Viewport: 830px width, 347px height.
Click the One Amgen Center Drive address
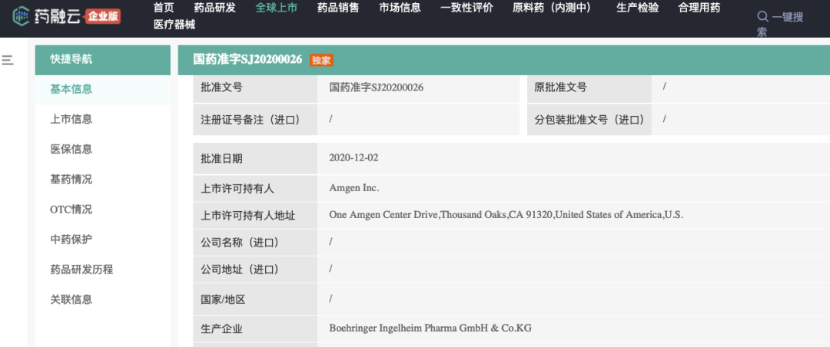pyautogui.click(x=506, y=215)
